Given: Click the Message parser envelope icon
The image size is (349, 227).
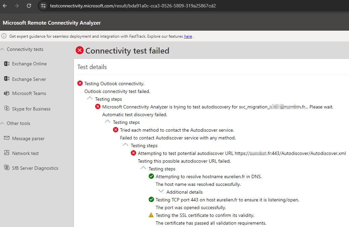Looking at the screenshot, I should coord(6,138).
